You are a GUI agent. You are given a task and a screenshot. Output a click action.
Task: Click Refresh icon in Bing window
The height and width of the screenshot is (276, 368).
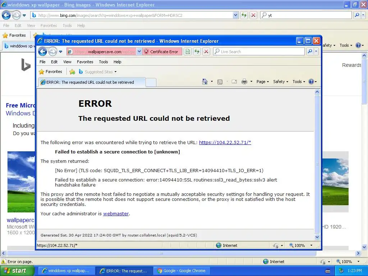click(x=244, y=15)
